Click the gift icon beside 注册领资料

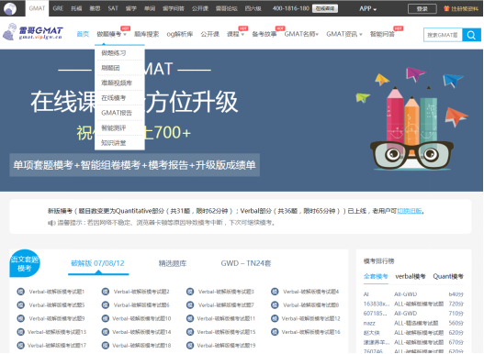(446, 8)
